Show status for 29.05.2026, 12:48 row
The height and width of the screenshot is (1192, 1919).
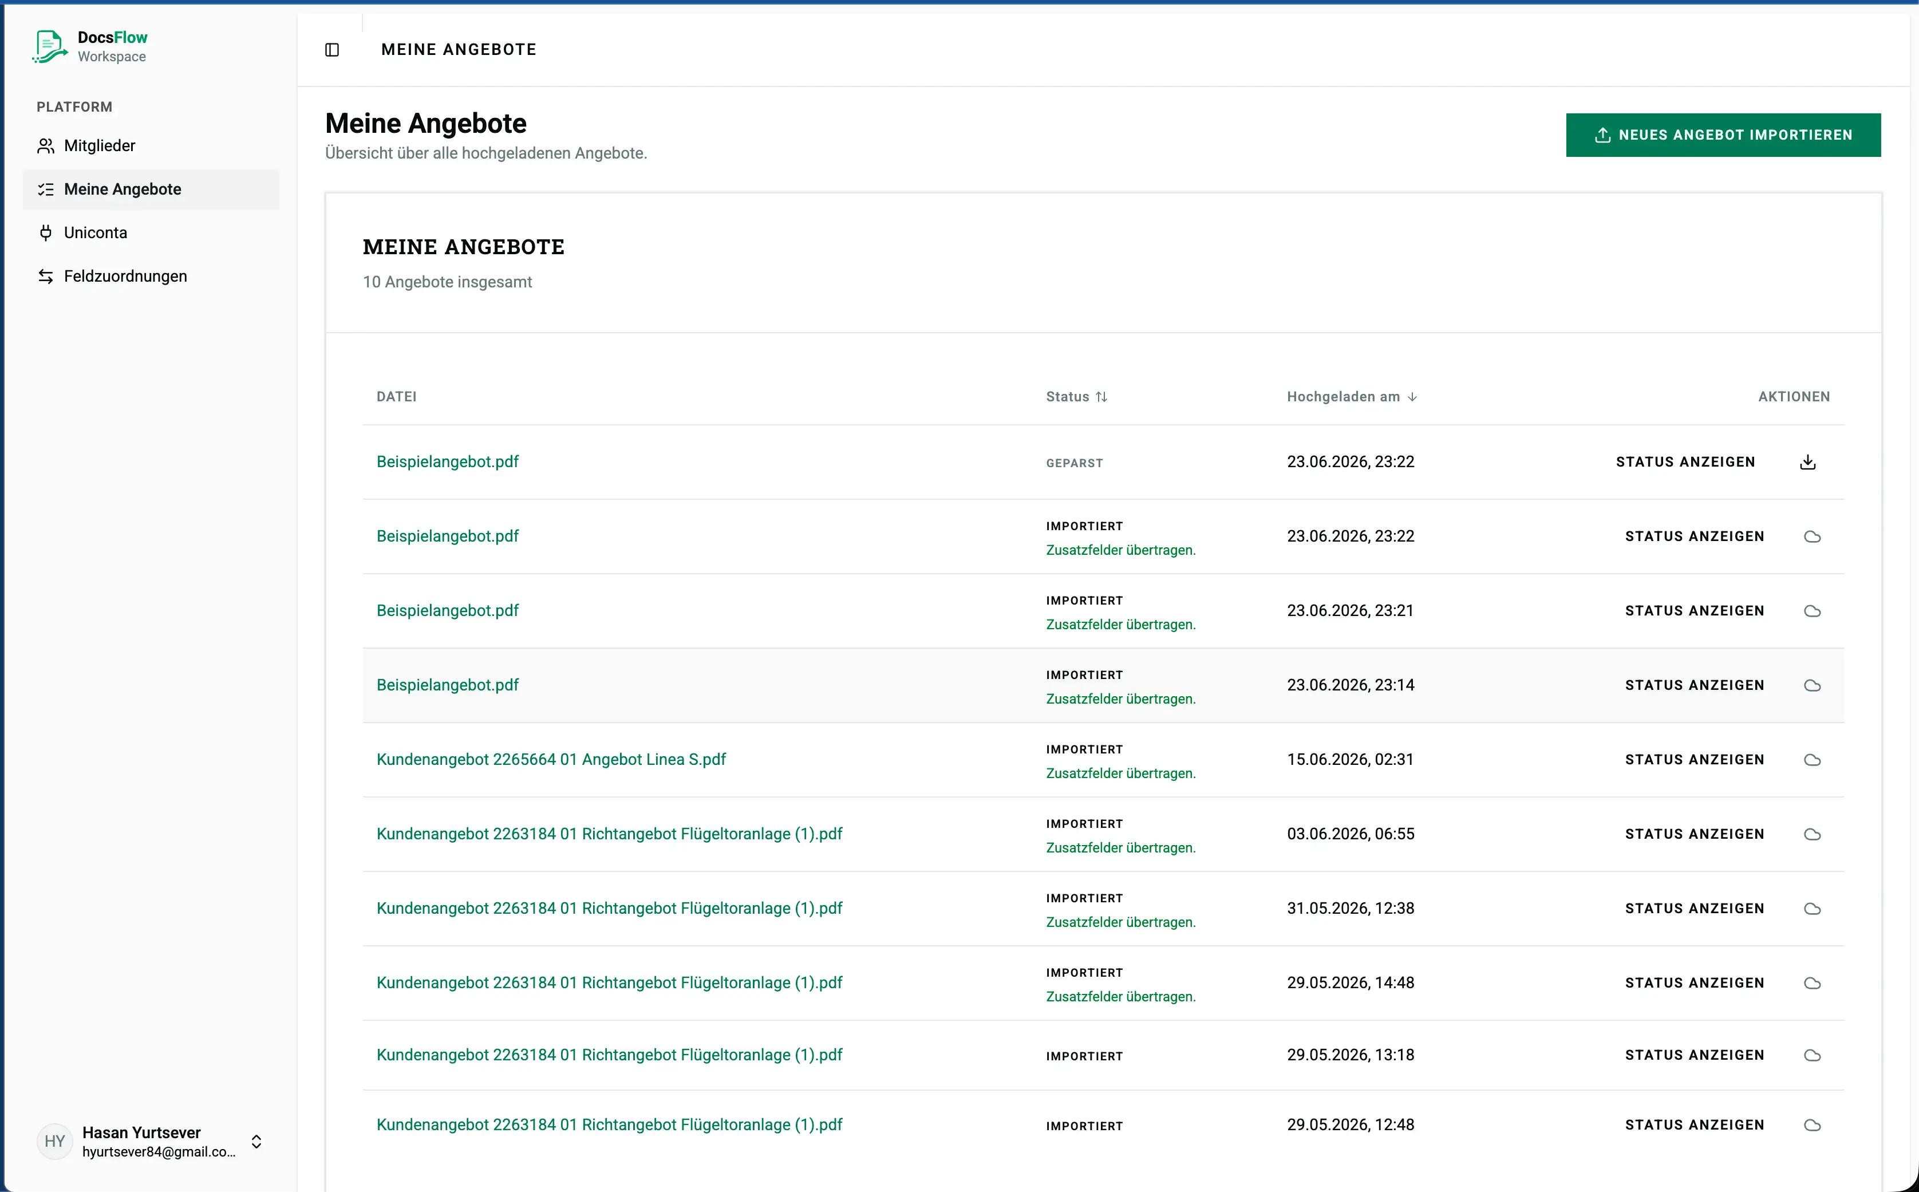coord(1695,1125)
